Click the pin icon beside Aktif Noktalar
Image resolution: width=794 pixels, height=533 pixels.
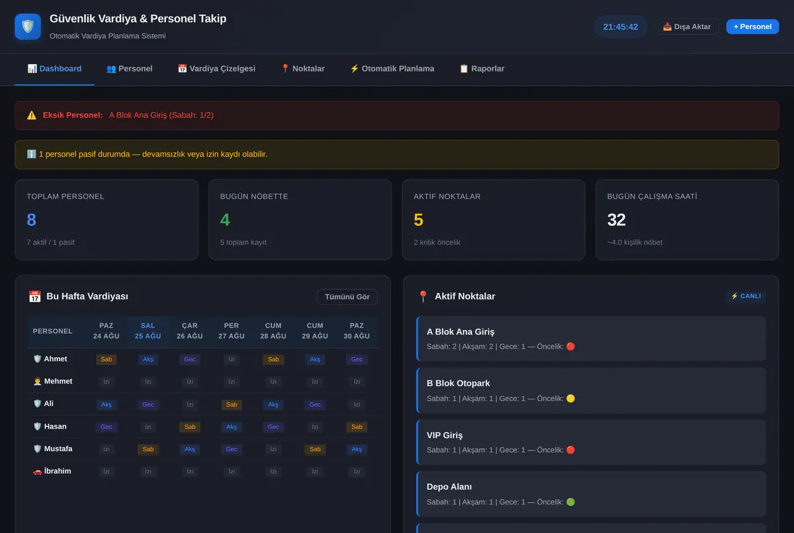tap(423, 297)
